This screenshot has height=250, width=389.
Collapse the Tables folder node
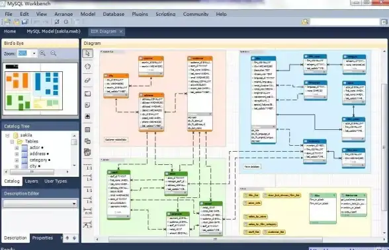tap(12, 142)
